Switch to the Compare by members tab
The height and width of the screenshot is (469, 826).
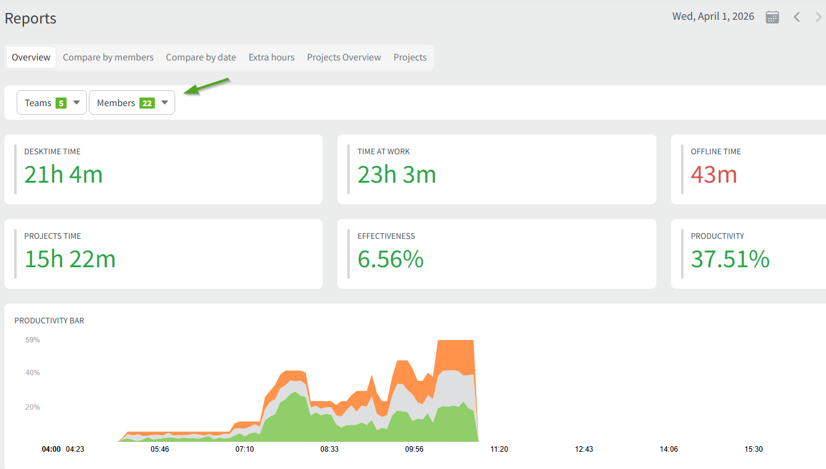[108, 57]
